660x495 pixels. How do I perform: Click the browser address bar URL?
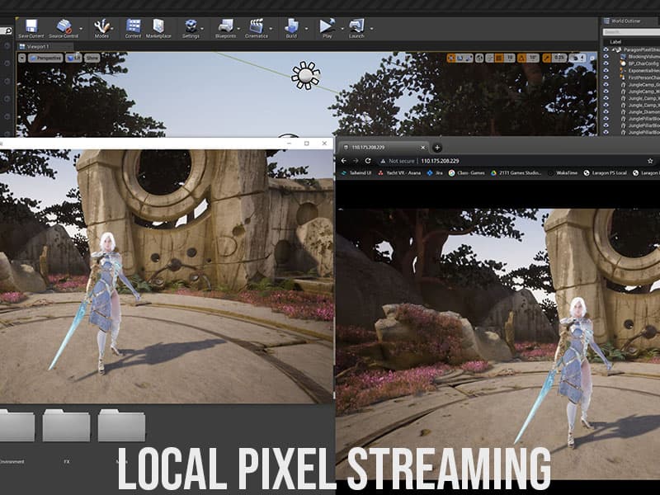tap(440, 161)
